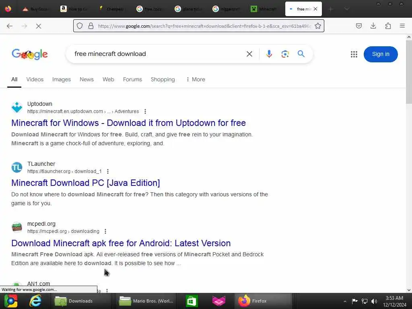Open the Firefox downloads panel arrow
Screen dimensions: 412x309
pyautogui.click(x=373, y=26)
